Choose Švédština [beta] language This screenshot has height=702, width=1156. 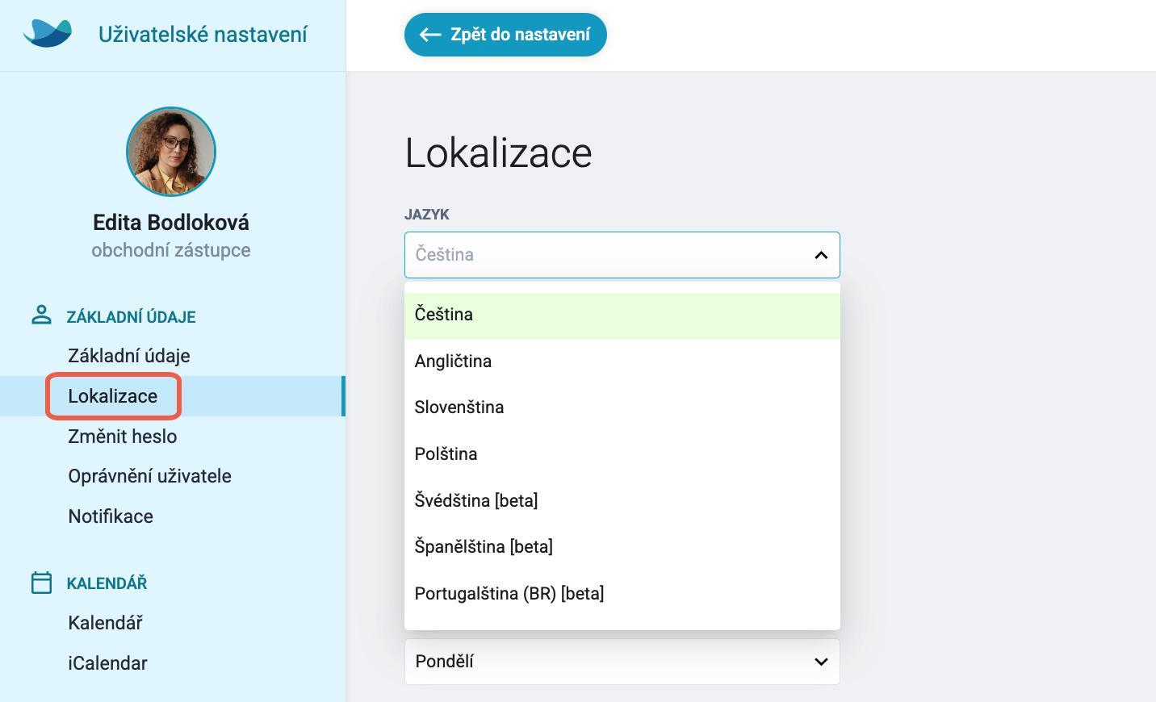[x=622, y=500]
